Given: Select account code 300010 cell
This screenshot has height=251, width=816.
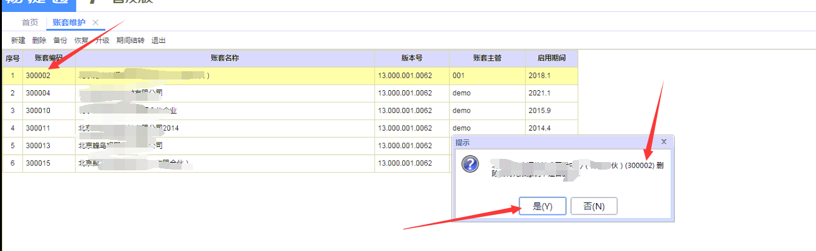Looking at the screenshot, I should point(49,110).
